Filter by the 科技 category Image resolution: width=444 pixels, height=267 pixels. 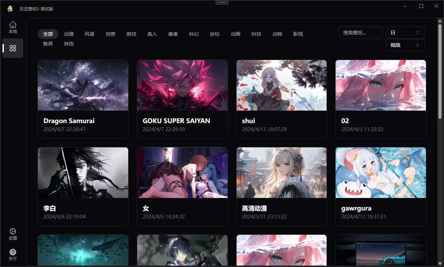(256, 34)
